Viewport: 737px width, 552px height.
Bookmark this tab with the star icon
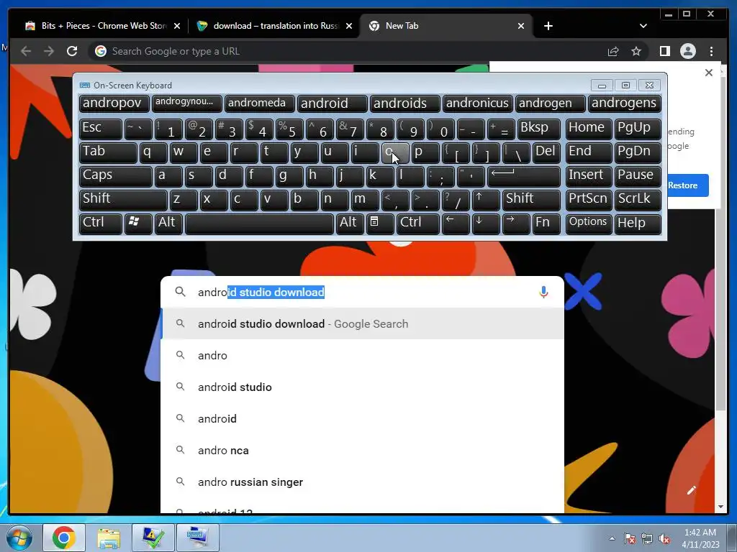(x=636, y=51)
